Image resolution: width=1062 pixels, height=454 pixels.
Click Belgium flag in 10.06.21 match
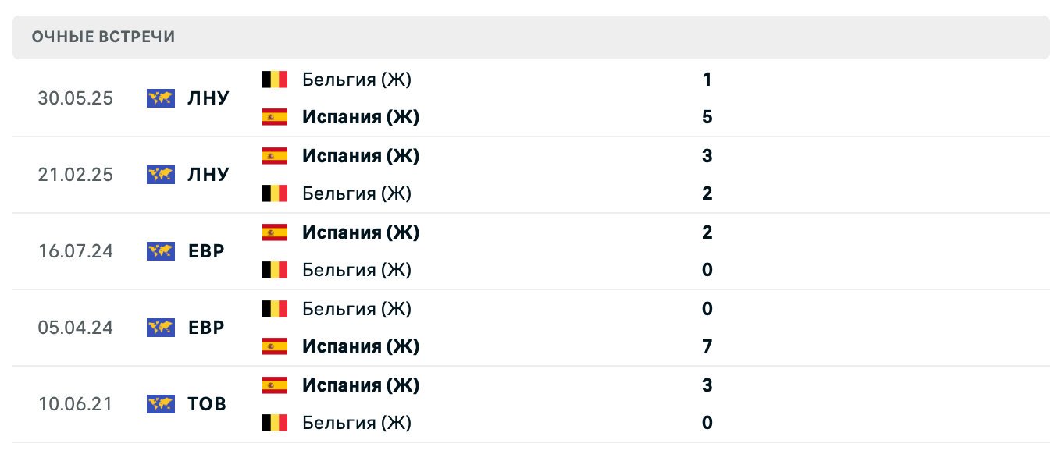275,423
